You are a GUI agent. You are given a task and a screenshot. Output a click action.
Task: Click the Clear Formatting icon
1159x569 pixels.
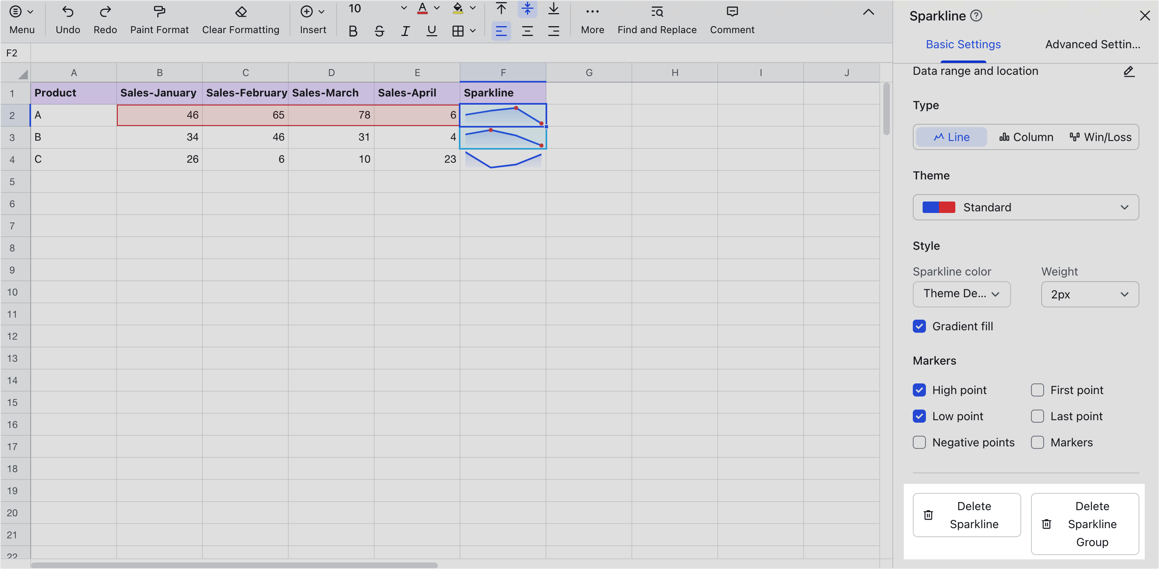(x=241, y=12)
